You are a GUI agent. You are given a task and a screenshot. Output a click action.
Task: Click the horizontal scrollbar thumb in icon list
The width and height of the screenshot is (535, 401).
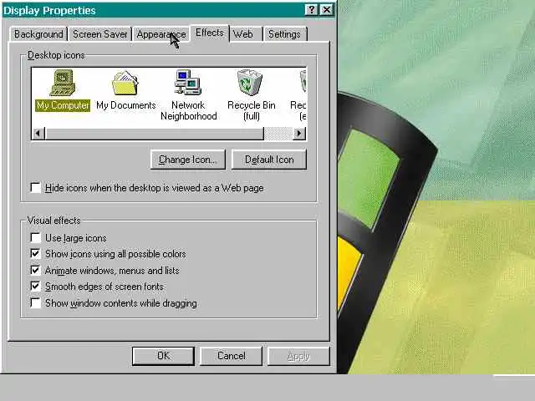click(155, 134)
